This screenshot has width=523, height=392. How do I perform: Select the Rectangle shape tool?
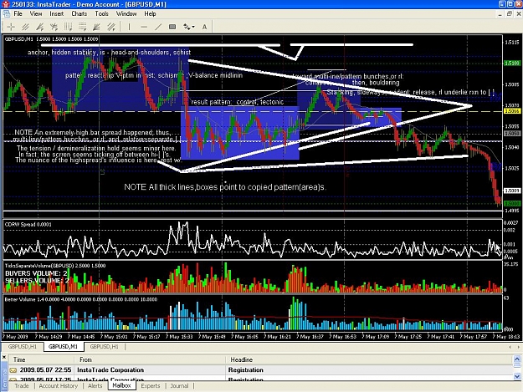pos(172,27)
